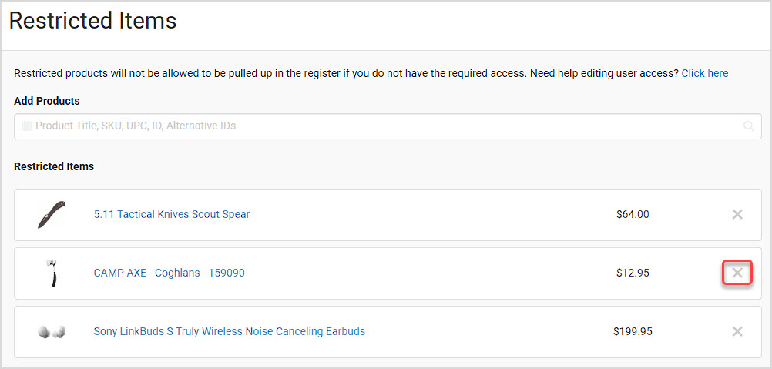Remove 5.11 Tactical Knives Scout Spear item
This screenshot has height=369, width=772.
(737, 214)
